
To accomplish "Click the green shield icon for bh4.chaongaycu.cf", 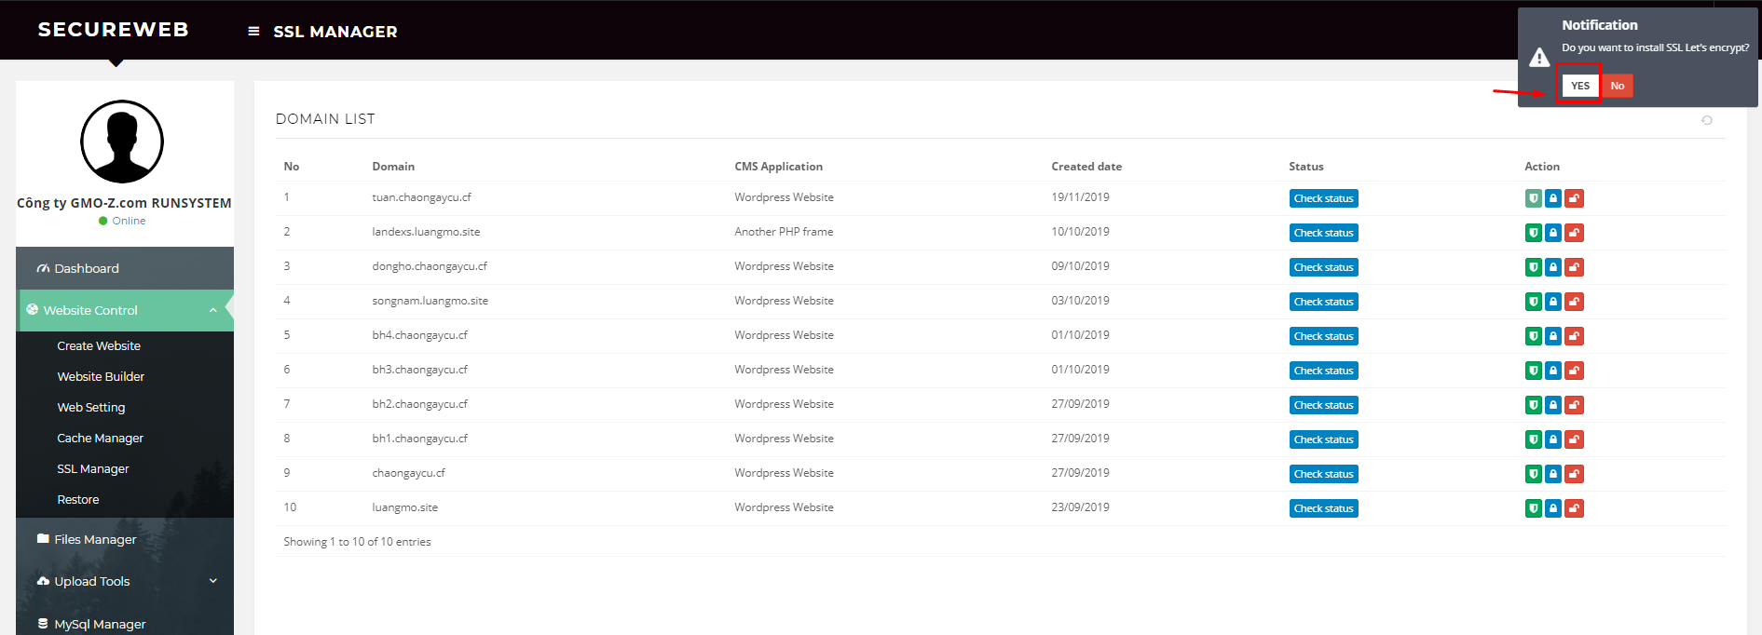I will 1533,336.
